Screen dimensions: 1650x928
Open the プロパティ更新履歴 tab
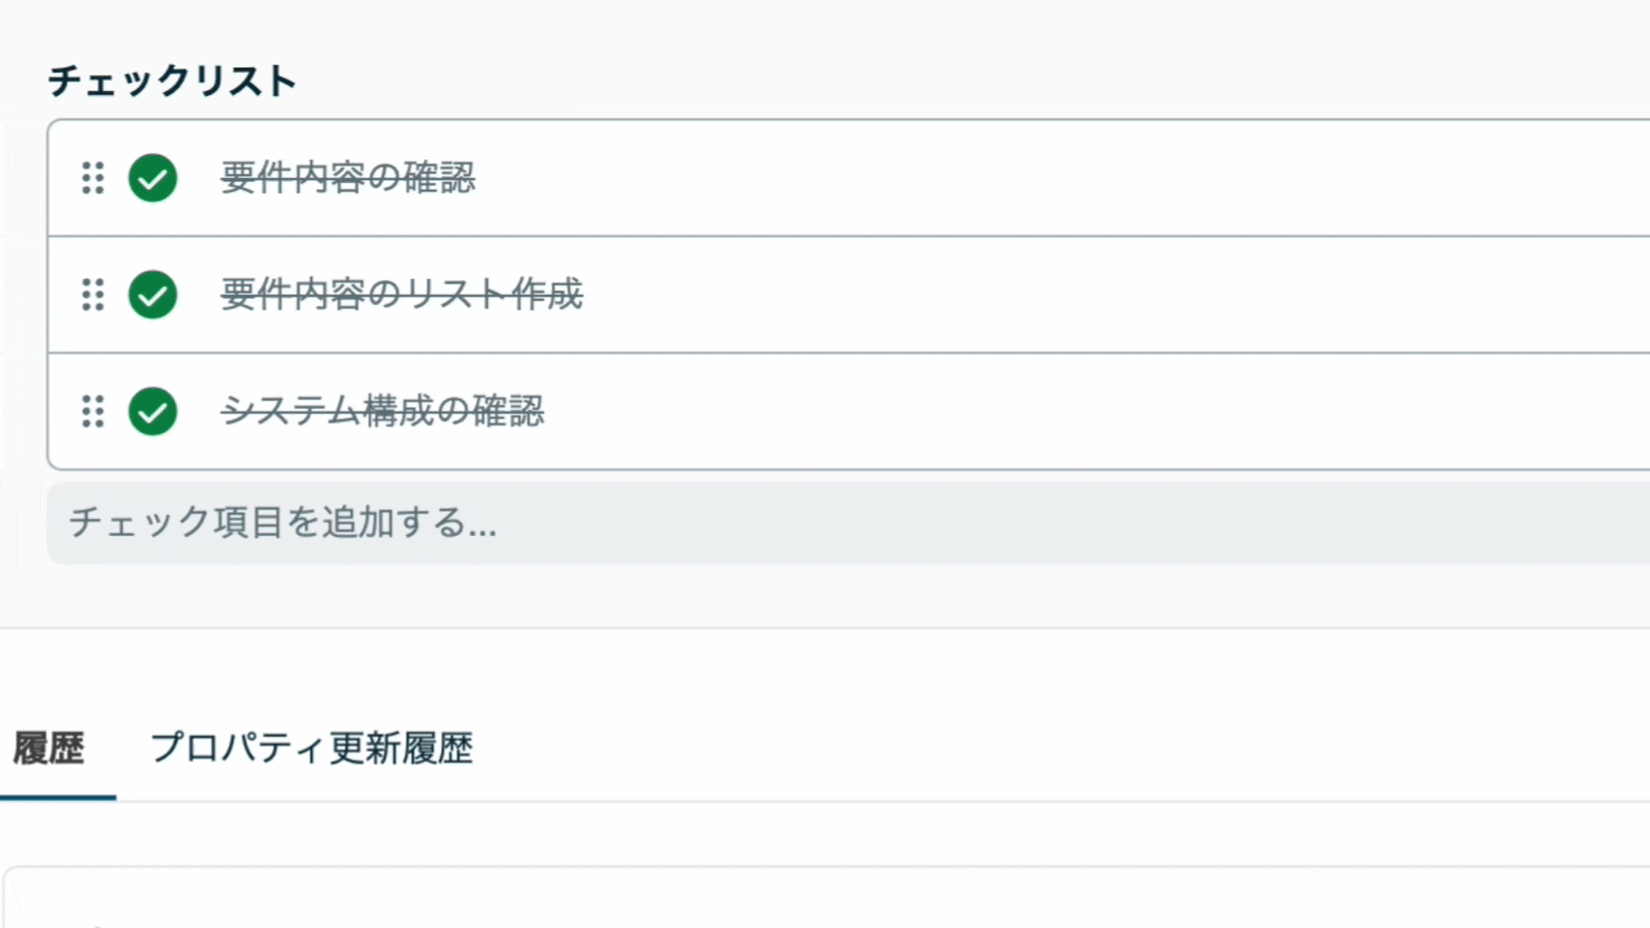(312, 748)
